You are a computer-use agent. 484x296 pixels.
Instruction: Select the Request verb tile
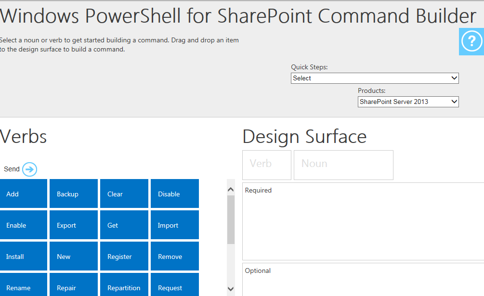[175, 284]
